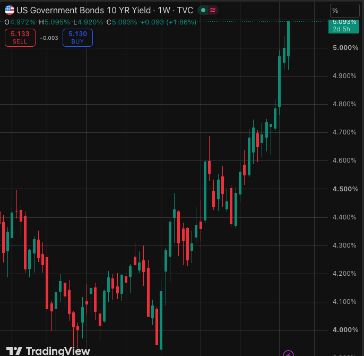Click the 4.800% price axis label
Image resolution: width=364 pixels, height=356 pixels.
tap(344, 104)
